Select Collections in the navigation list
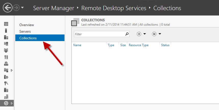Image resolution: width=219 pixels, height=110 pixels. (28, 38)
